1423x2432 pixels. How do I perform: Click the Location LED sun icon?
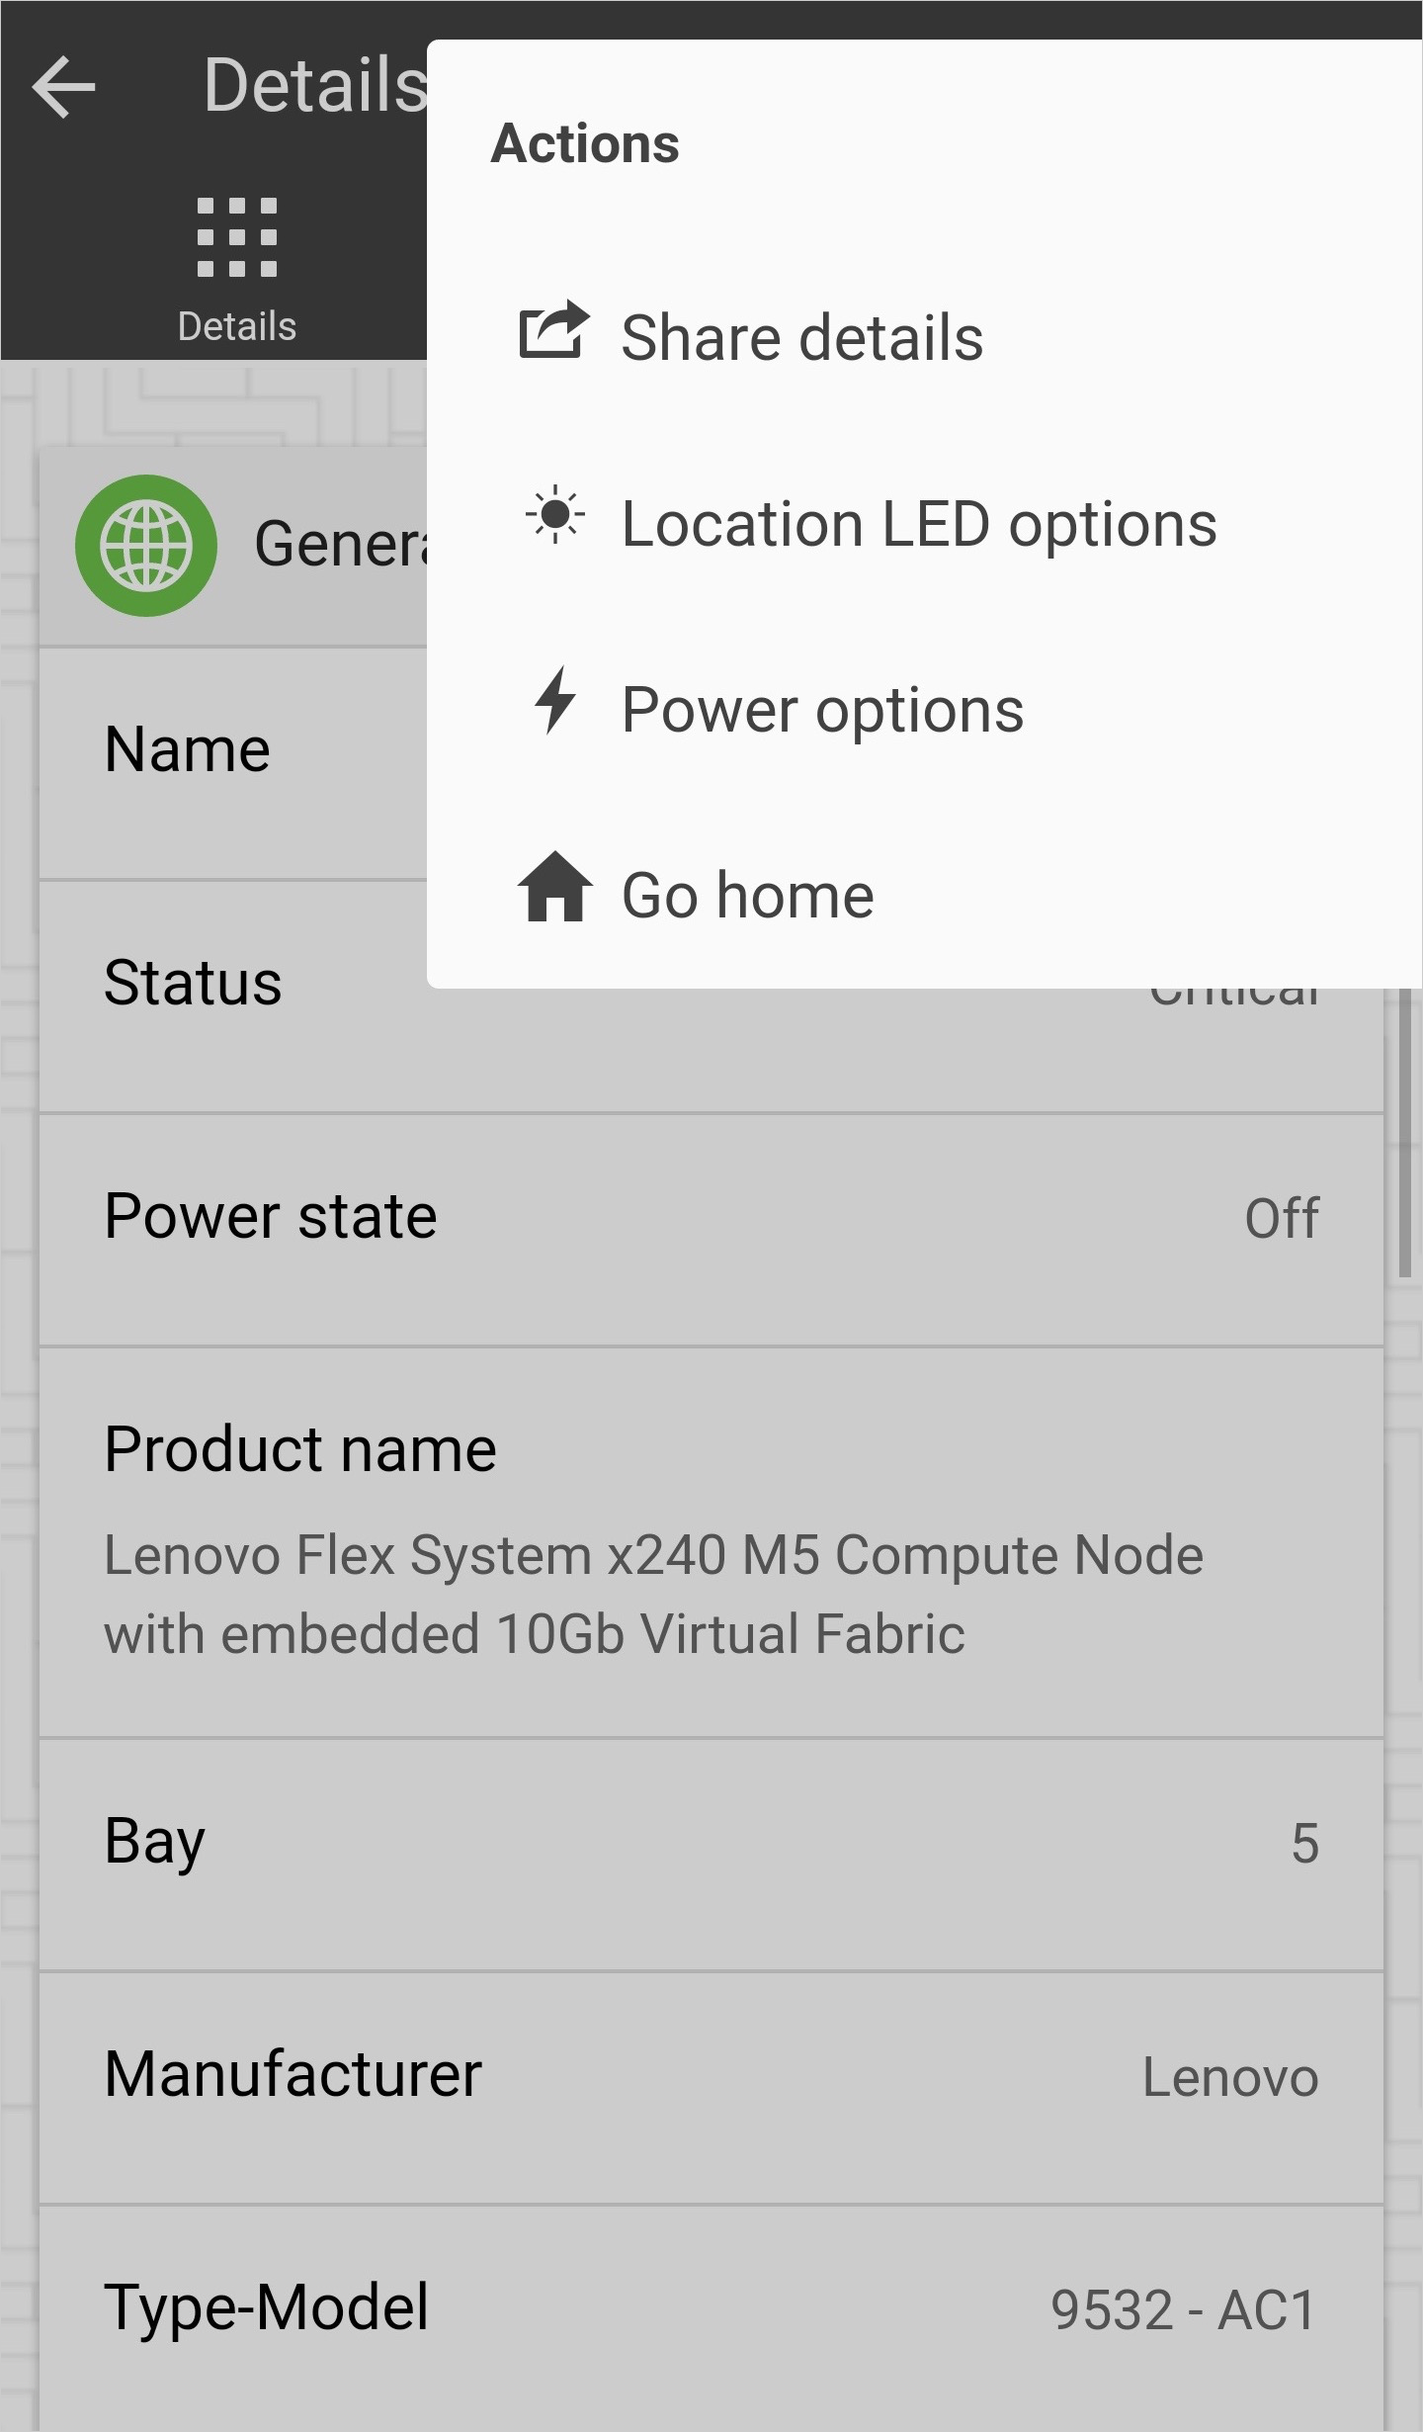(x=554, y=516)
